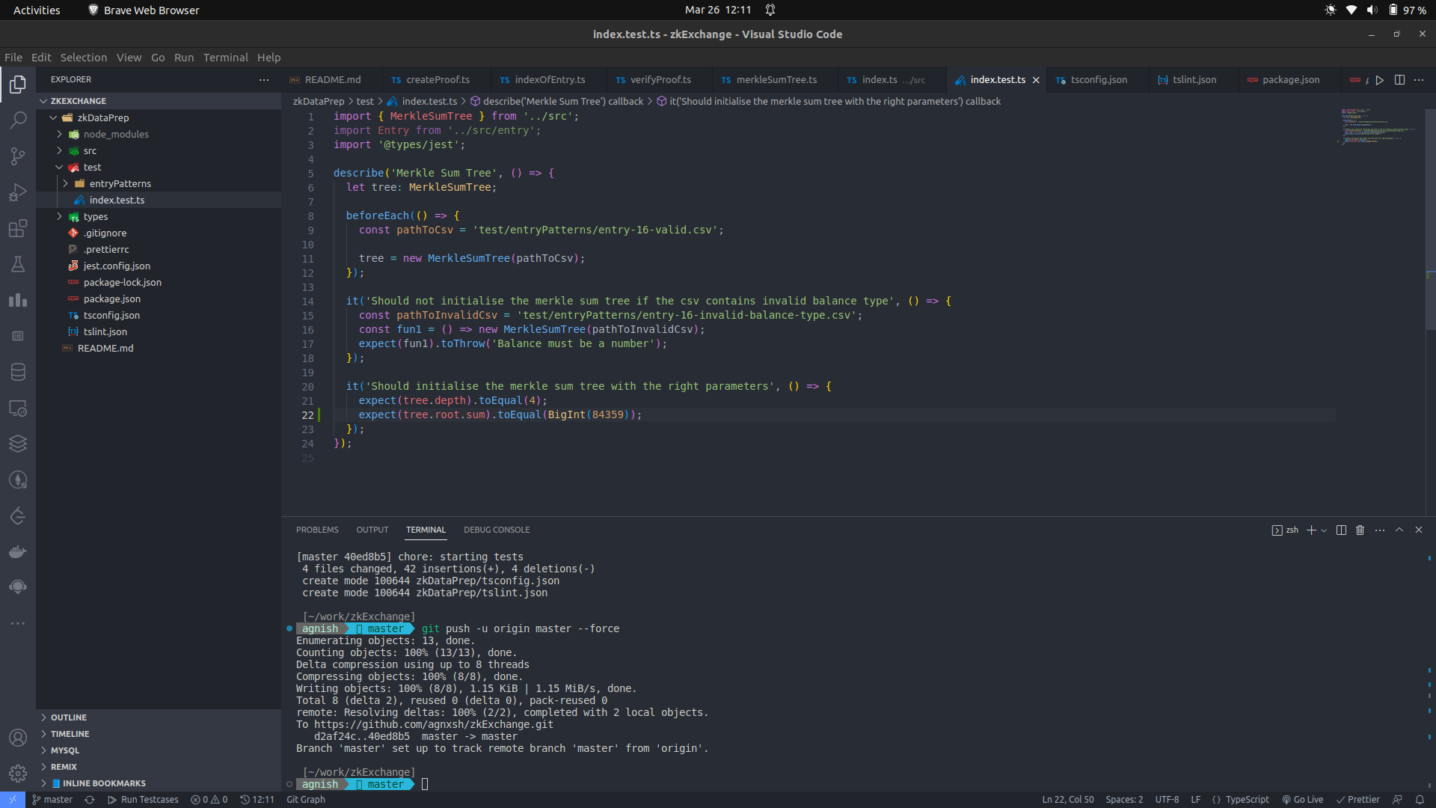Switch to the createProof.ts tab
The image size is (1436, 808).
(438, 80)
